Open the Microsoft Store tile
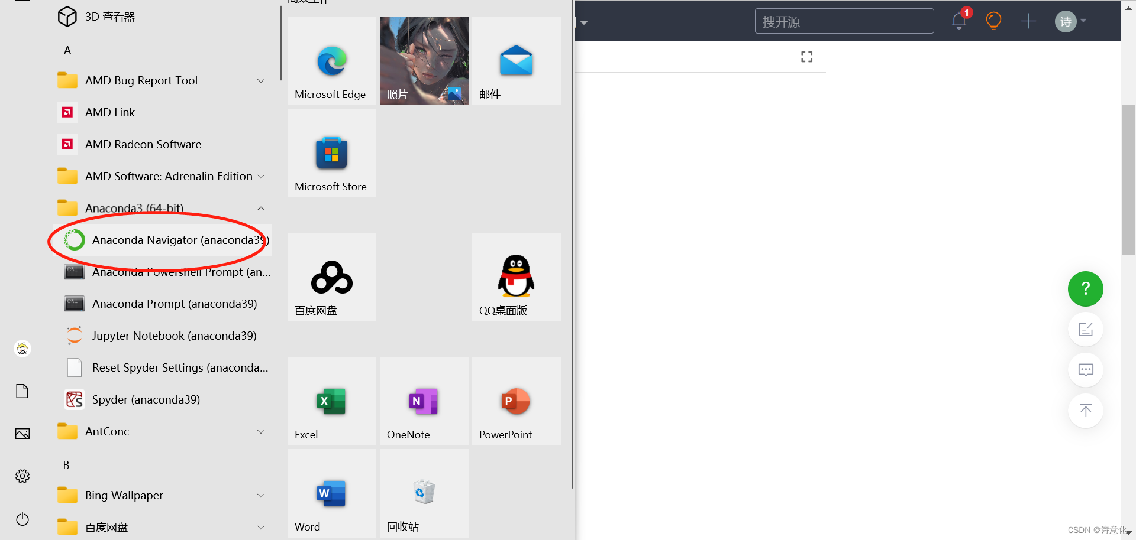The image size is (1136, 540). (331, 152)
